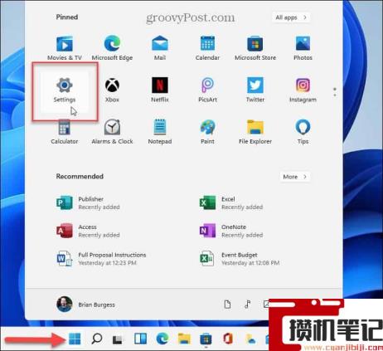The image size is (383, 351).
Task: Open the Brian Burgess account menu
Action: pyautogui.click(x=86, y=305)
